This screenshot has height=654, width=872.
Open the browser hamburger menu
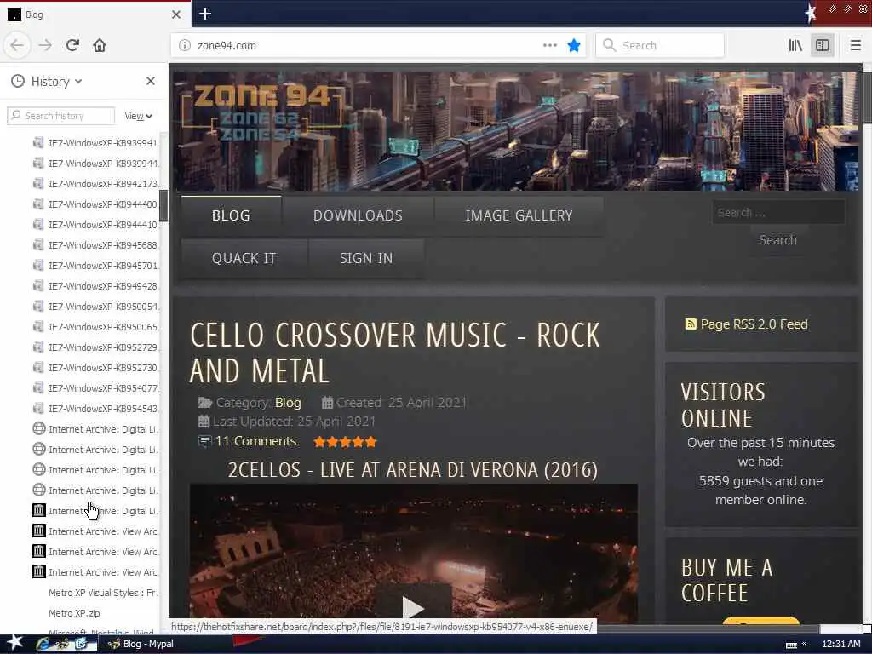coord(855,46)
